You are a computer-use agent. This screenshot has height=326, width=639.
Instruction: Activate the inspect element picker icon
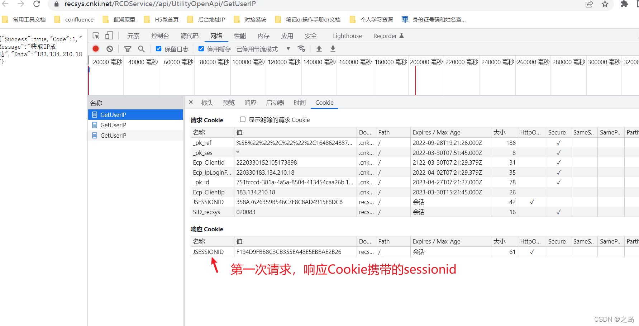(x=96, y=36)
